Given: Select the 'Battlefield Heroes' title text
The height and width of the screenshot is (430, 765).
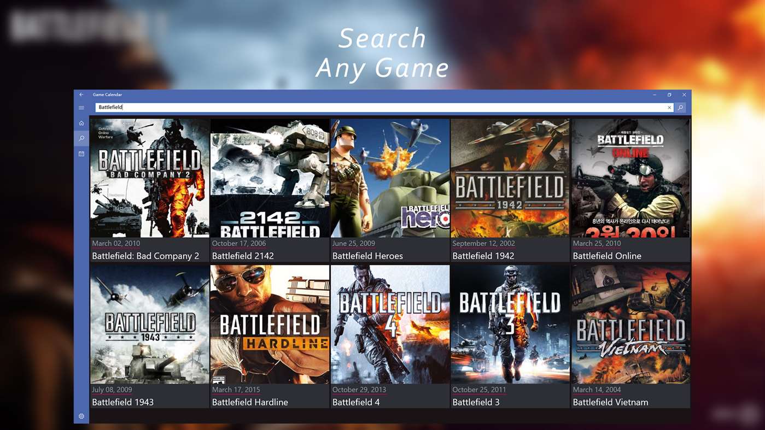Looking at the screenshot, I should (x=367, y=256).
